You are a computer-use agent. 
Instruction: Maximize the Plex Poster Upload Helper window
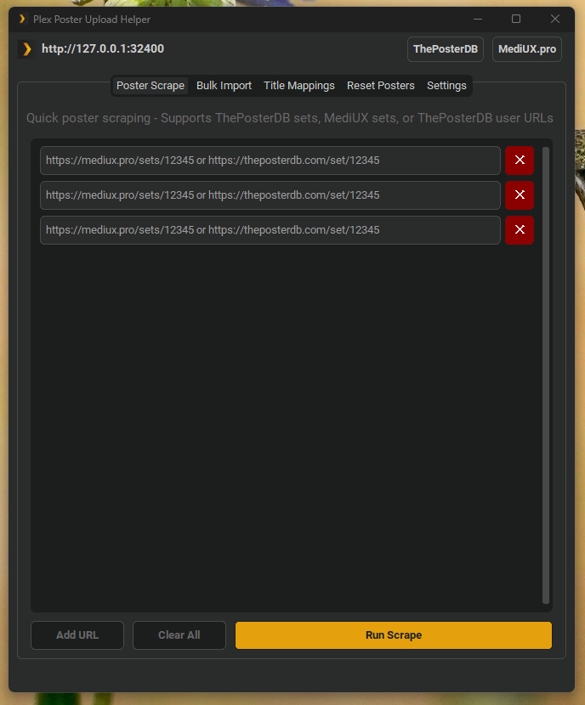coord(515,19)
